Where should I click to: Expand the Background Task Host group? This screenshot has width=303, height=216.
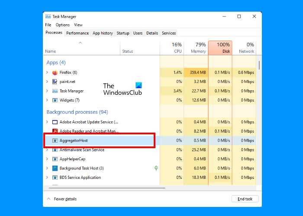[47, 168]
